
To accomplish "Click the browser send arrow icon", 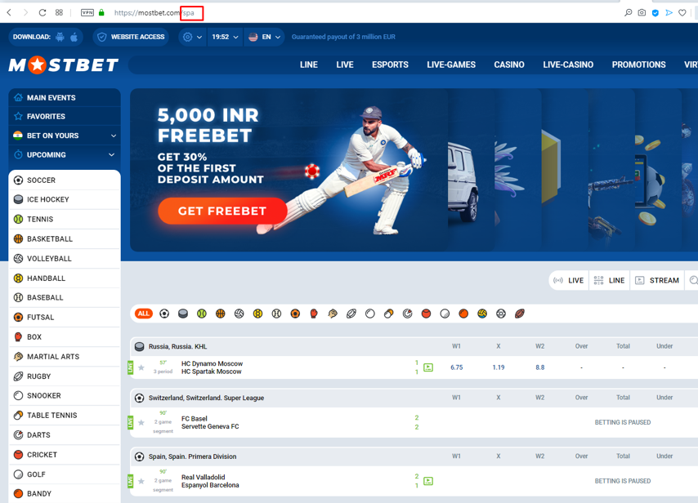I will click(x=669, y=12).
